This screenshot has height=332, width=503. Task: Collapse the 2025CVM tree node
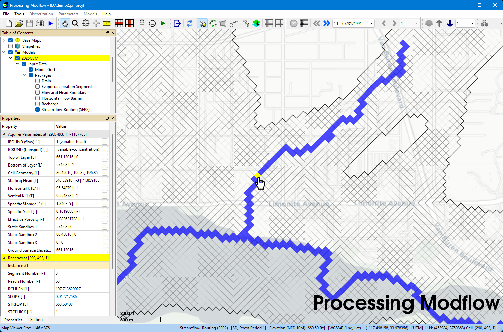coord(11,58)
